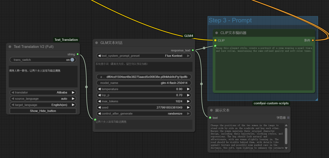Click the temperature value 0.90
329x158 pixels.
[179, 89]
